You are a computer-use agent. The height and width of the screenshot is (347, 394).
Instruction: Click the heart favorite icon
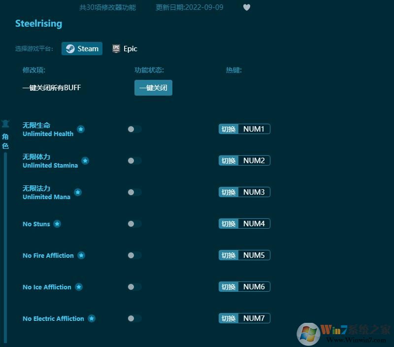pyautogui.click(x=247, y=7)
